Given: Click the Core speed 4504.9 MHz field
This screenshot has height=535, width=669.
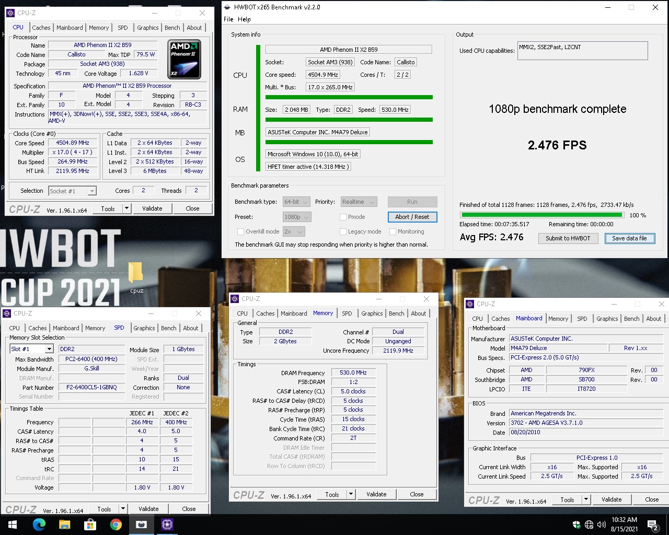Looking at the screenshot, I should [323, 75].
